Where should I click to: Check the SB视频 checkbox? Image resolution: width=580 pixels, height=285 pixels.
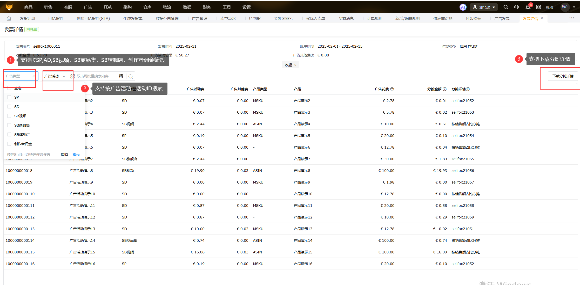[9, 116]
